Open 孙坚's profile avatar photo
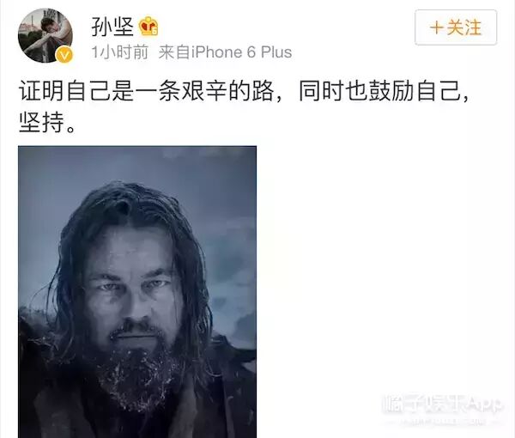This screenshot has height=438, width=515. coord(45,35)
